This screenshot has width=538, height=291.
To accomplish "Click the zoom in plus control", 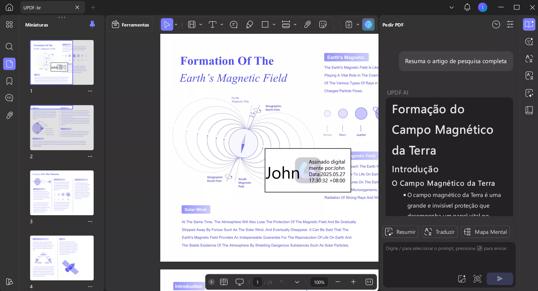I will 353,282.
